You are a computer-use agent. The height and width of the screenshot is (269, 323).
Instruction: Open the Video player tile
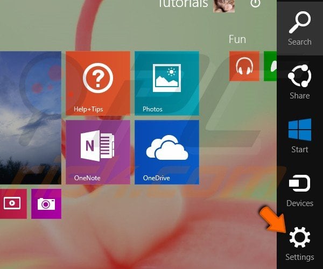[x=13, y=203]
